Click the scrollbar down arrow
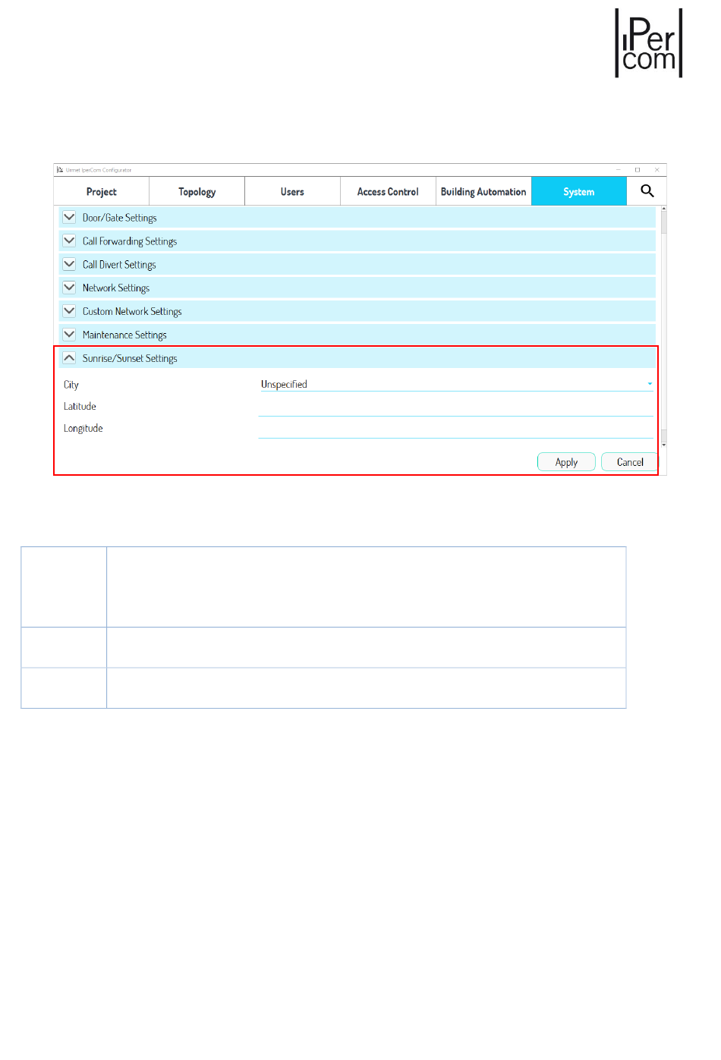 (x=664, y=445)
